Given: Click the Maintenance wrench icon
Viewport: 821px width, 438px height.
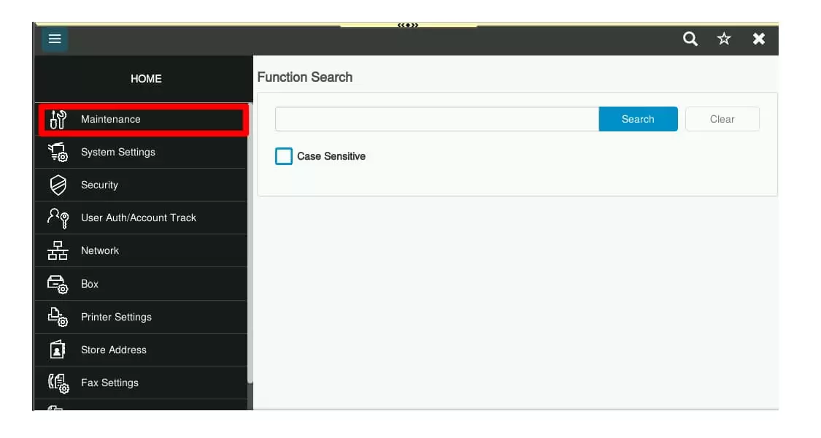Looking at the screenshot, I should click(x=58, y=120).
